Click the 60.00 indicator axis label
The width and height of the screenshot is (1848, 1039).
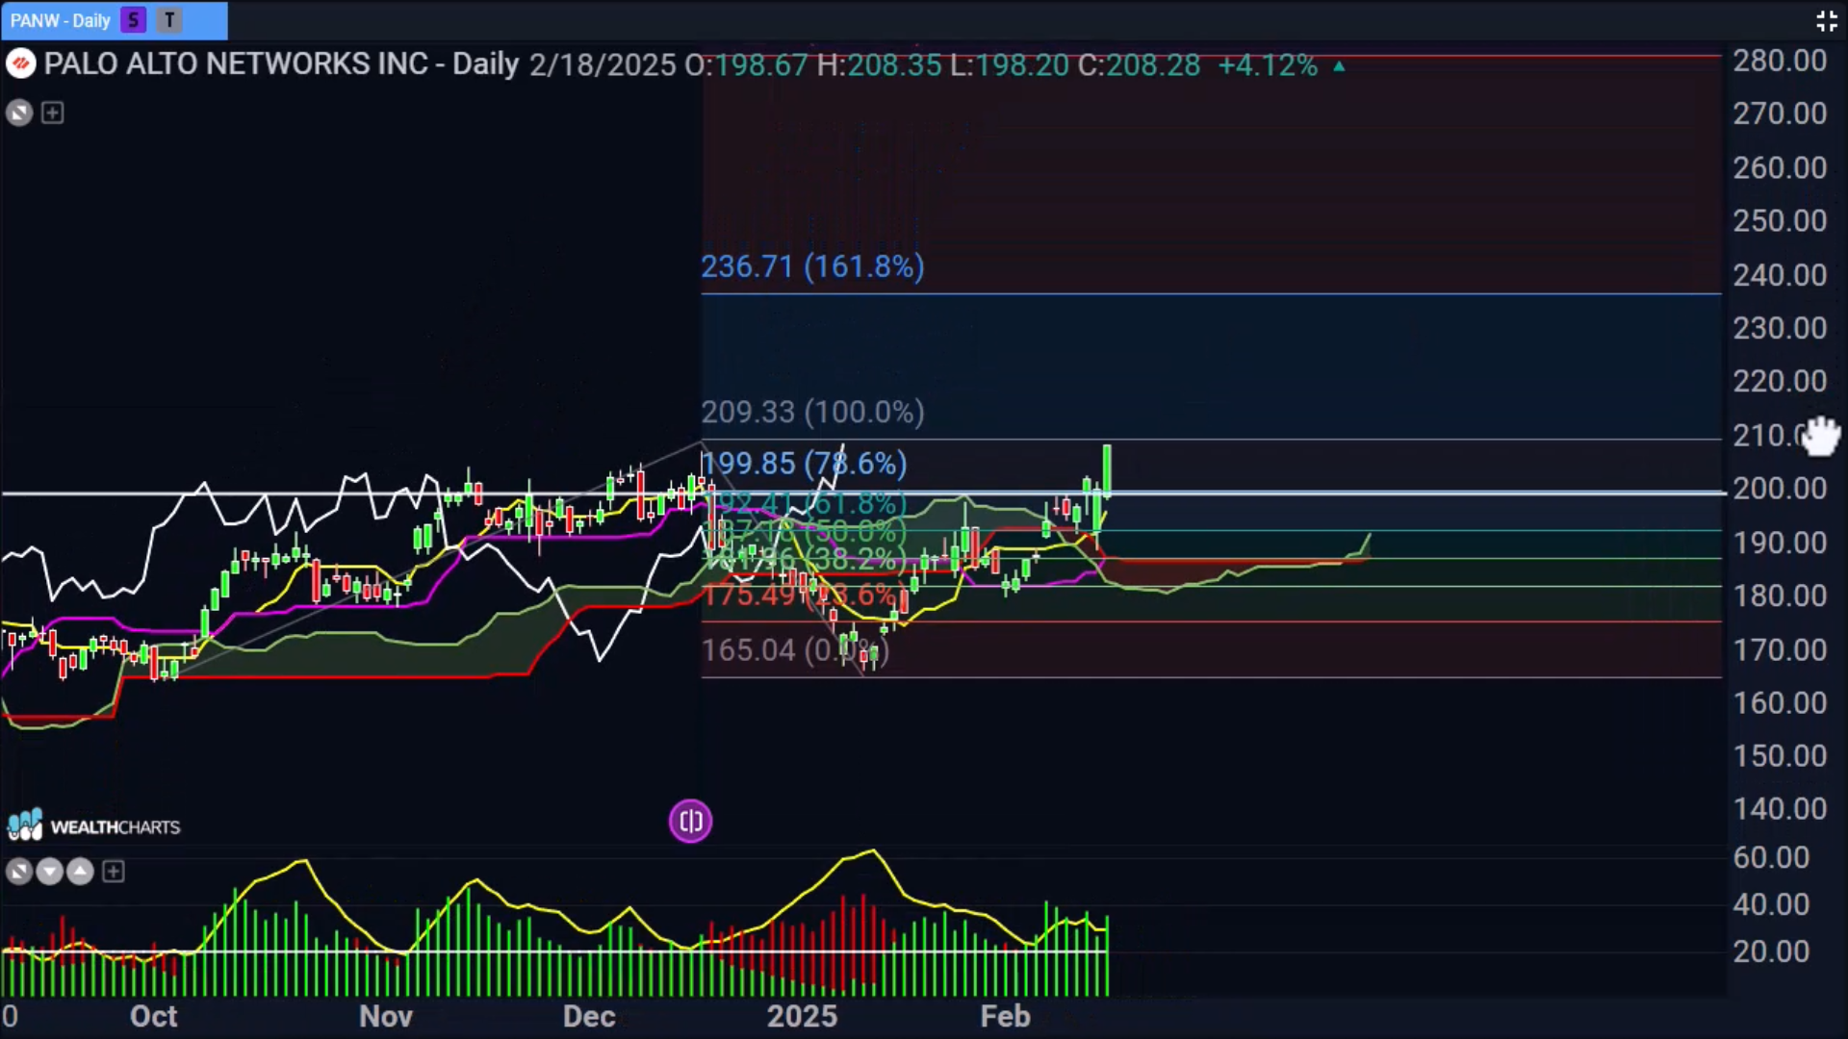[1771, 857]
